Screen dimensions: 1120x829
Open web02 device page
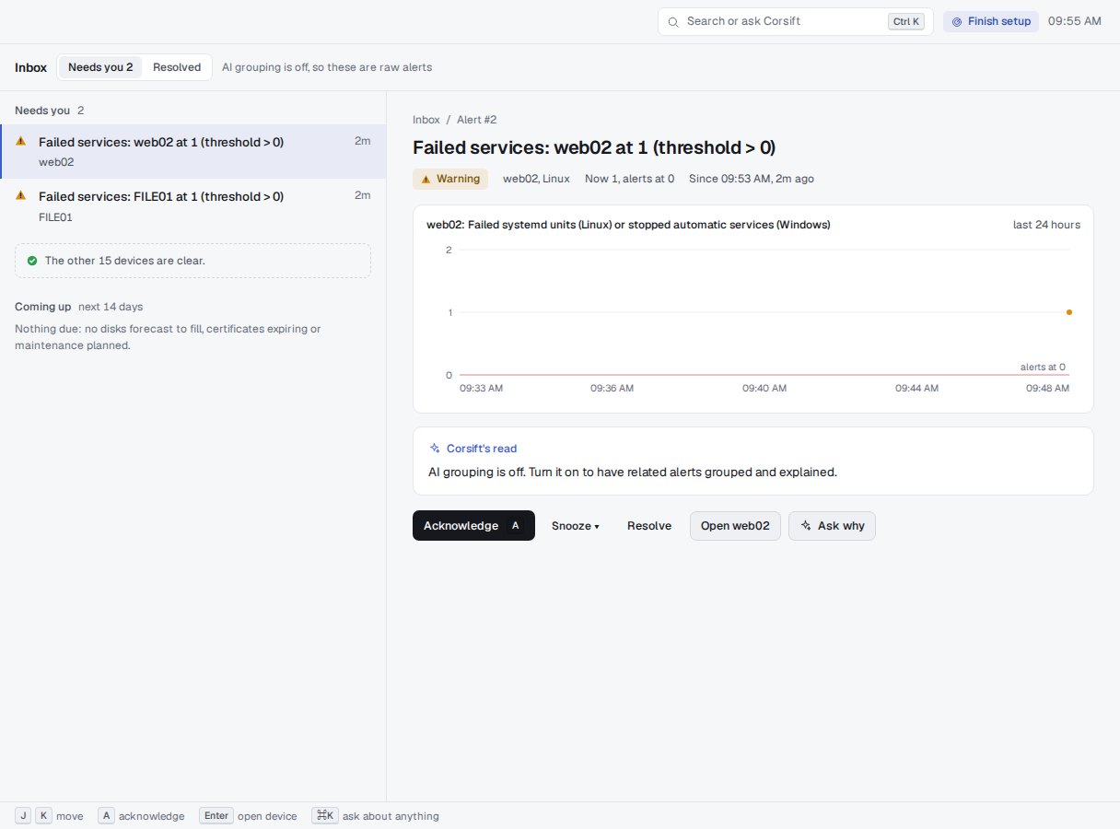(735, 526)
